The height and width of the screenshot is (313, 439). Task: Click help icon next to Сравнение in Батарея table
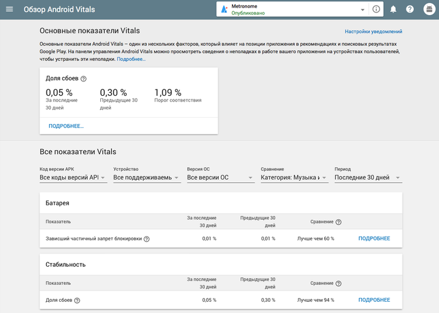pyautogui.click(x=339, y=222)
